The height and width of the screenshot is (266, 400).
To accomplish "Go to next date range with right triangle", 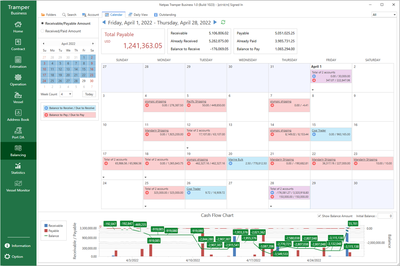I will point(215,22).
